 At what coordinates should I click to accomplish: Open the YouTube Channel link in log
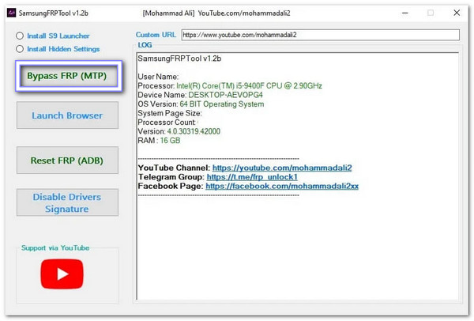282,168
